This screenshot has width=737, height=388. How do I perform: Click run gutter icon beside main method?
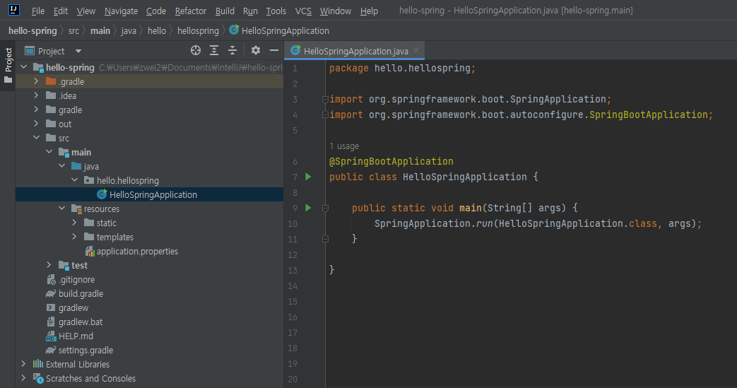[x=308, y=208]
